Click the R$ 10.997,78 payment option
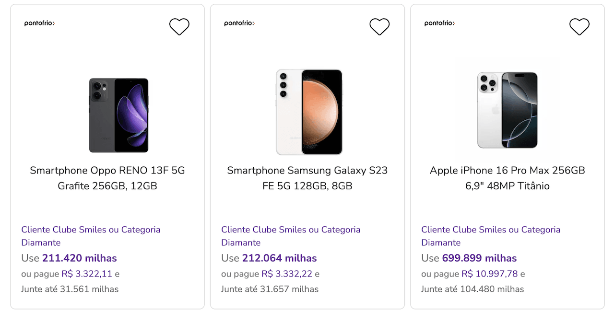Viewport: 614px width, 310px height. pos(490,274)
